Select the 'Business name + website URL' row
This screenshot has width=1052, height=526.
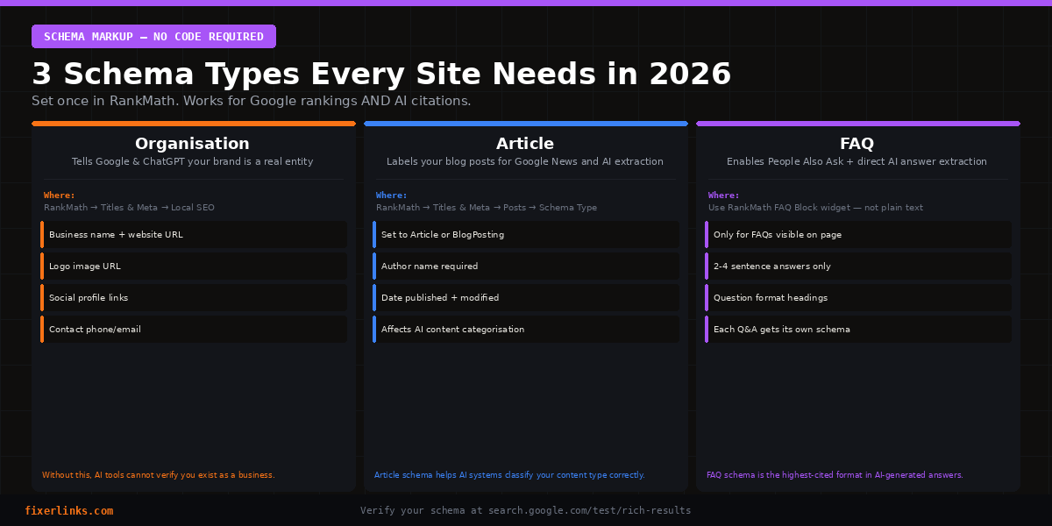tap(194, 235)
